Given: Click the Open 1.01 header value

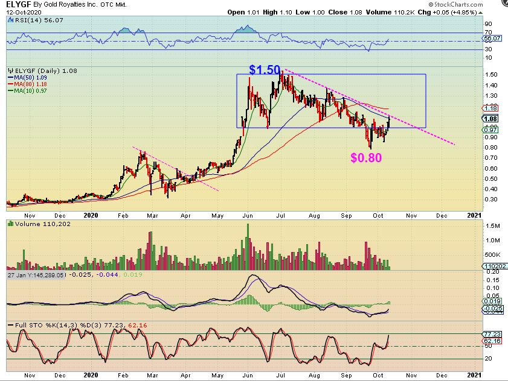Looking at the screenshot, I should coord(243,12).
